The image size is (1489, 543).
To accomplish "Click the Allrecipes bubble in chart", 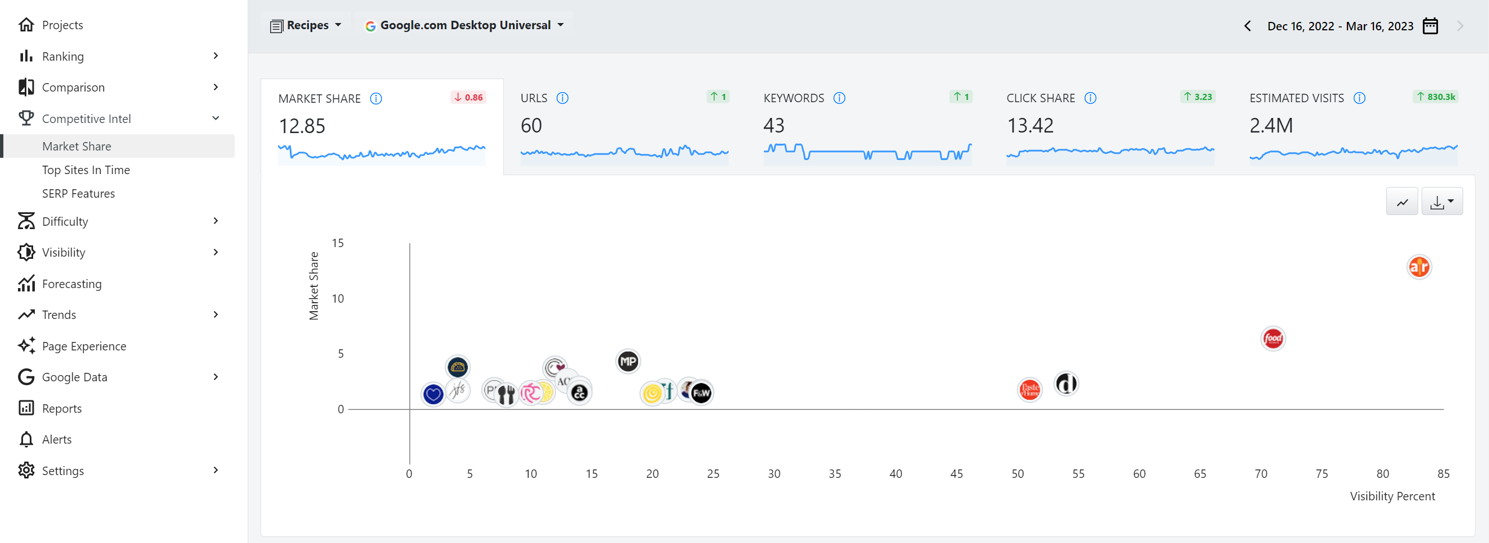I will pyautogui.click(x=1418, y=267).
